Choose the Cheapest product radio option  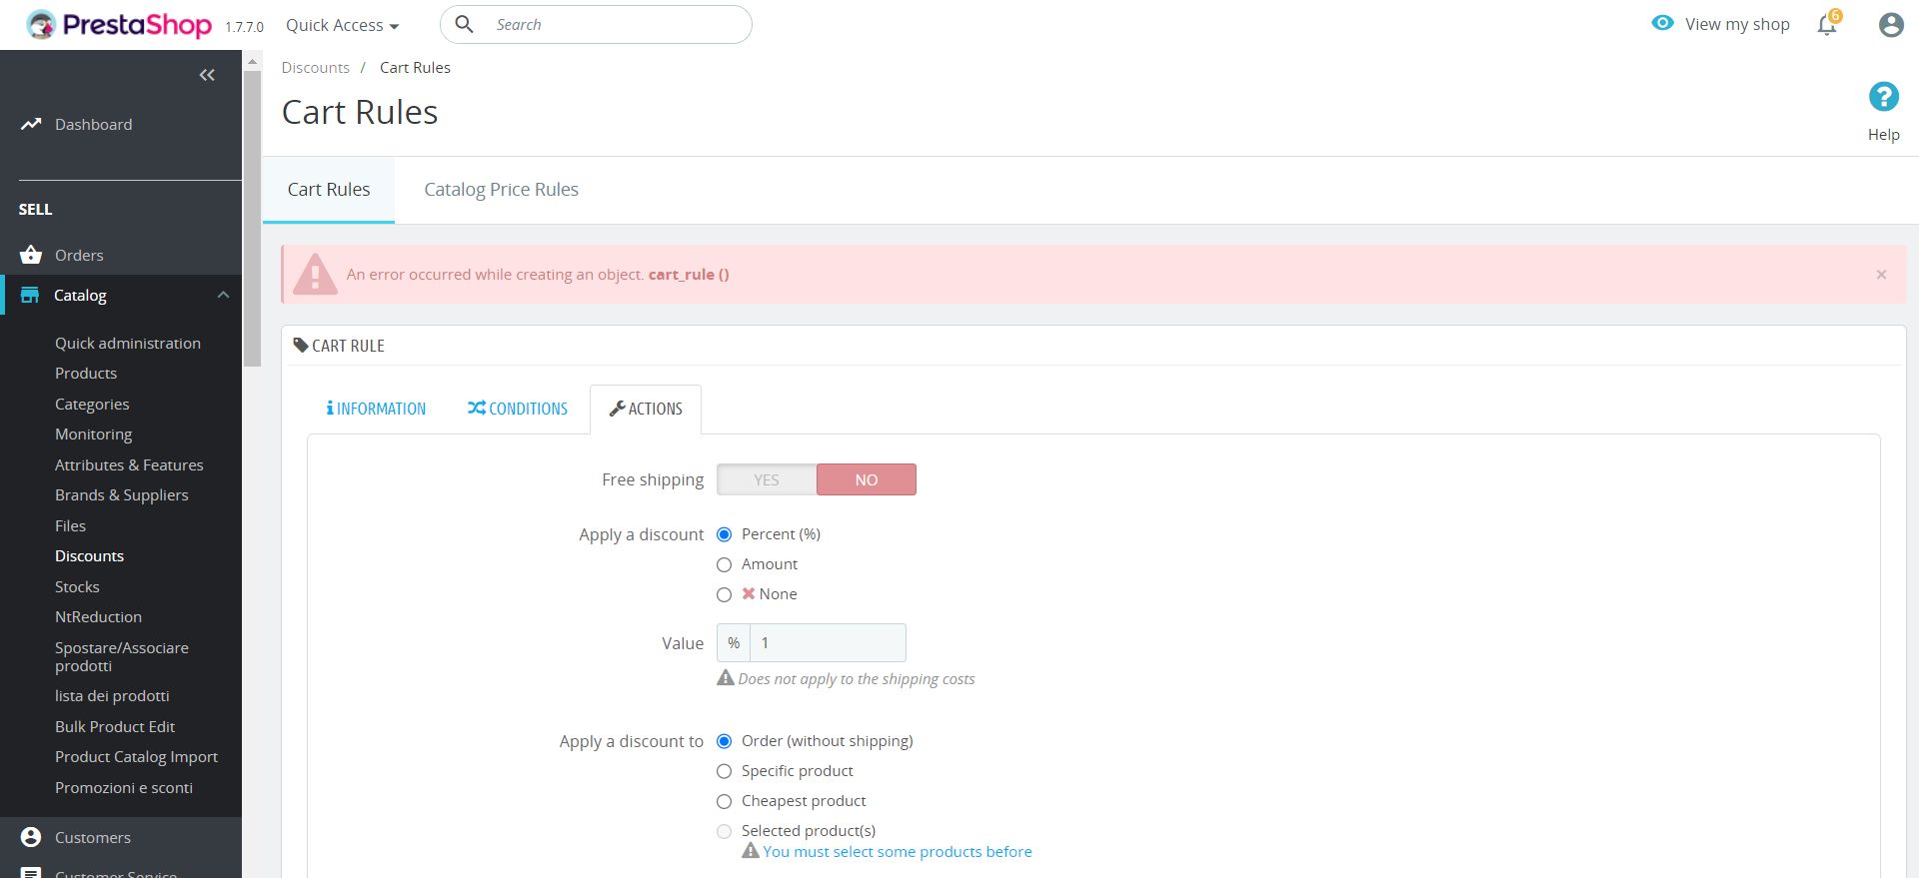coord(725,801)
